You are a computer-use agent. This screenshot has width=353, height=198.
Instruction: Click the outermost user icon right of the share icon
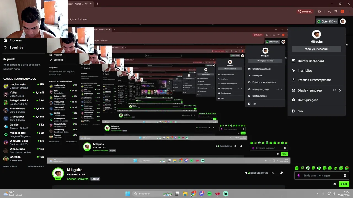282,173
